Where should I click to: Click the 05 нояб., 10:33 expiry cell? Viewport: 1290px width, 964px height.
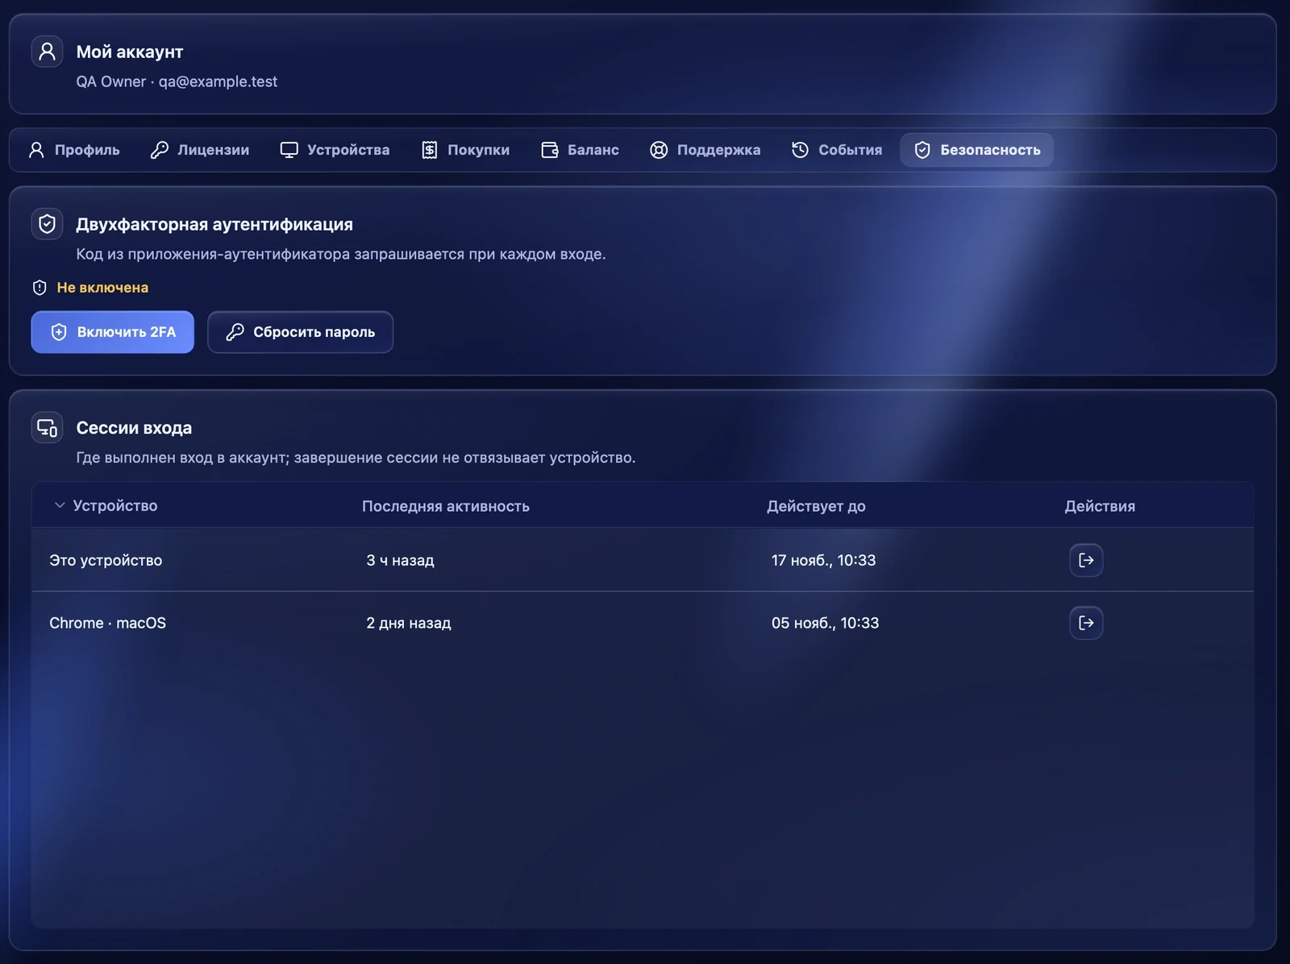825,623
